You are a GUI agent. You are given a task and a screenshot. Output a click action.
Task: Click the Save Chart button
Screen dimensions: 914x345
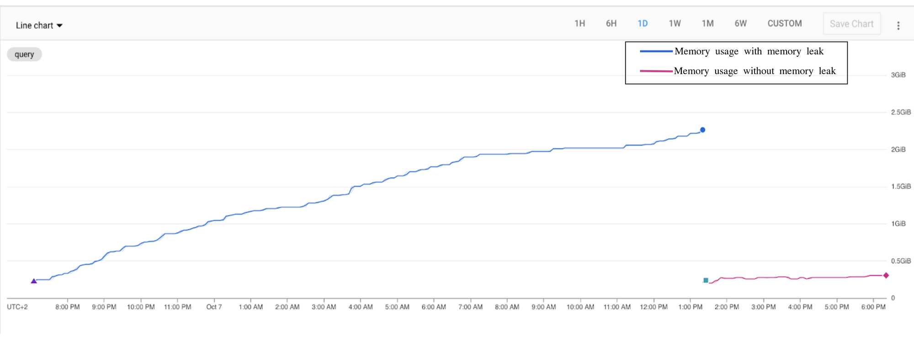tap(851, 24)
